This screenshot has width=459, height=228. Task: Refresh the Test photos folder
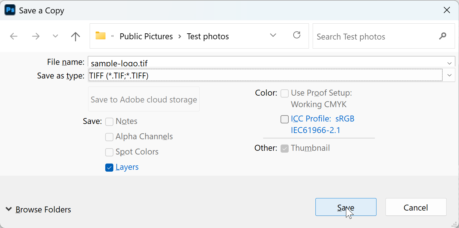297,35
